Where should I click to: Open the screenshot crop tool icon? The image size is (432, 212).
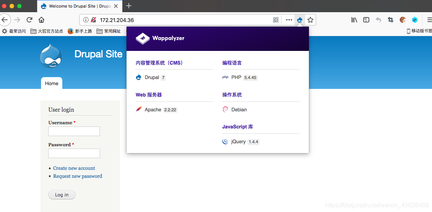tap(391, 20)
